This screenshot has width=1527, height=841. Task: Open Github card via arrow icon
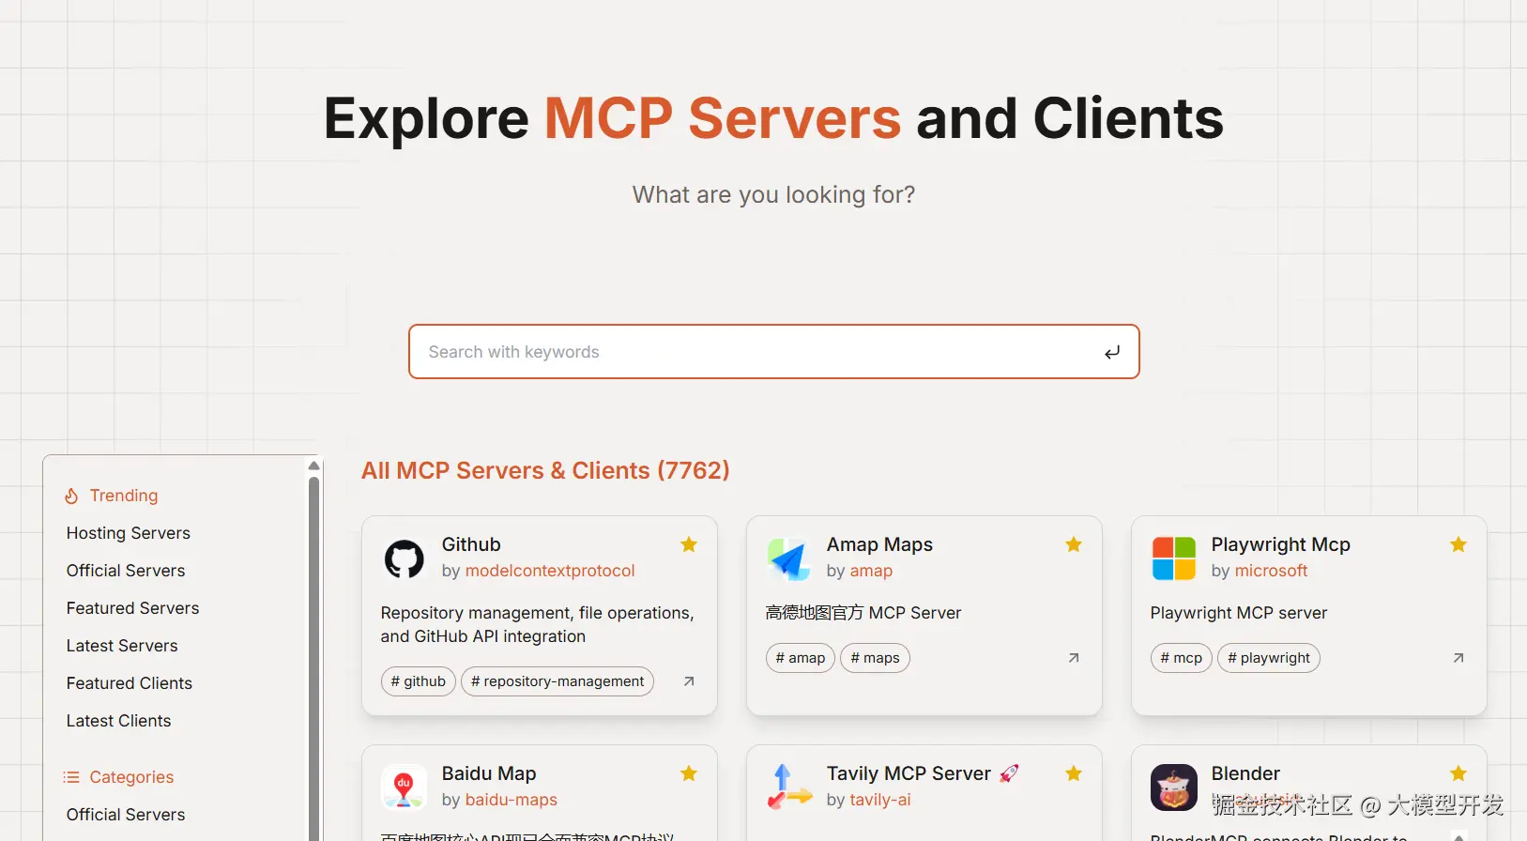[689, 681]
